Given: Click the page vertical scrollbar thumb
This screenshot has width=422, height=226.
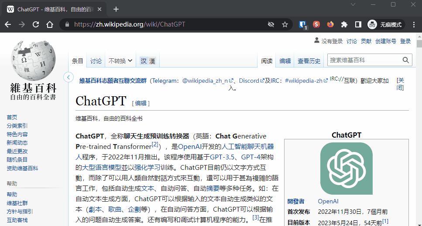Looking at the screenshot, I should point(419,44).
